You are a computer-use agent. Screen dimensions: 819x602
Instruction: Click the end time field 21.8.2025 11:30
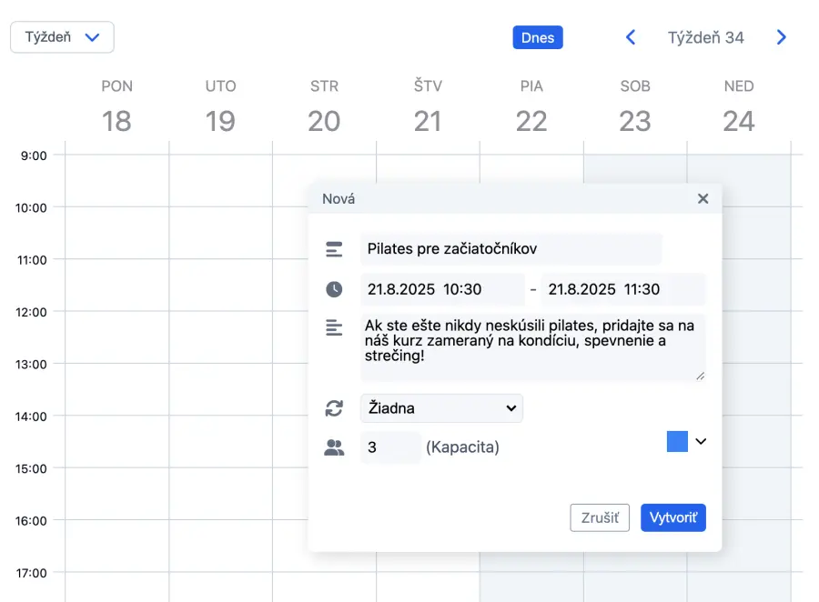click(x=623, y=289)
